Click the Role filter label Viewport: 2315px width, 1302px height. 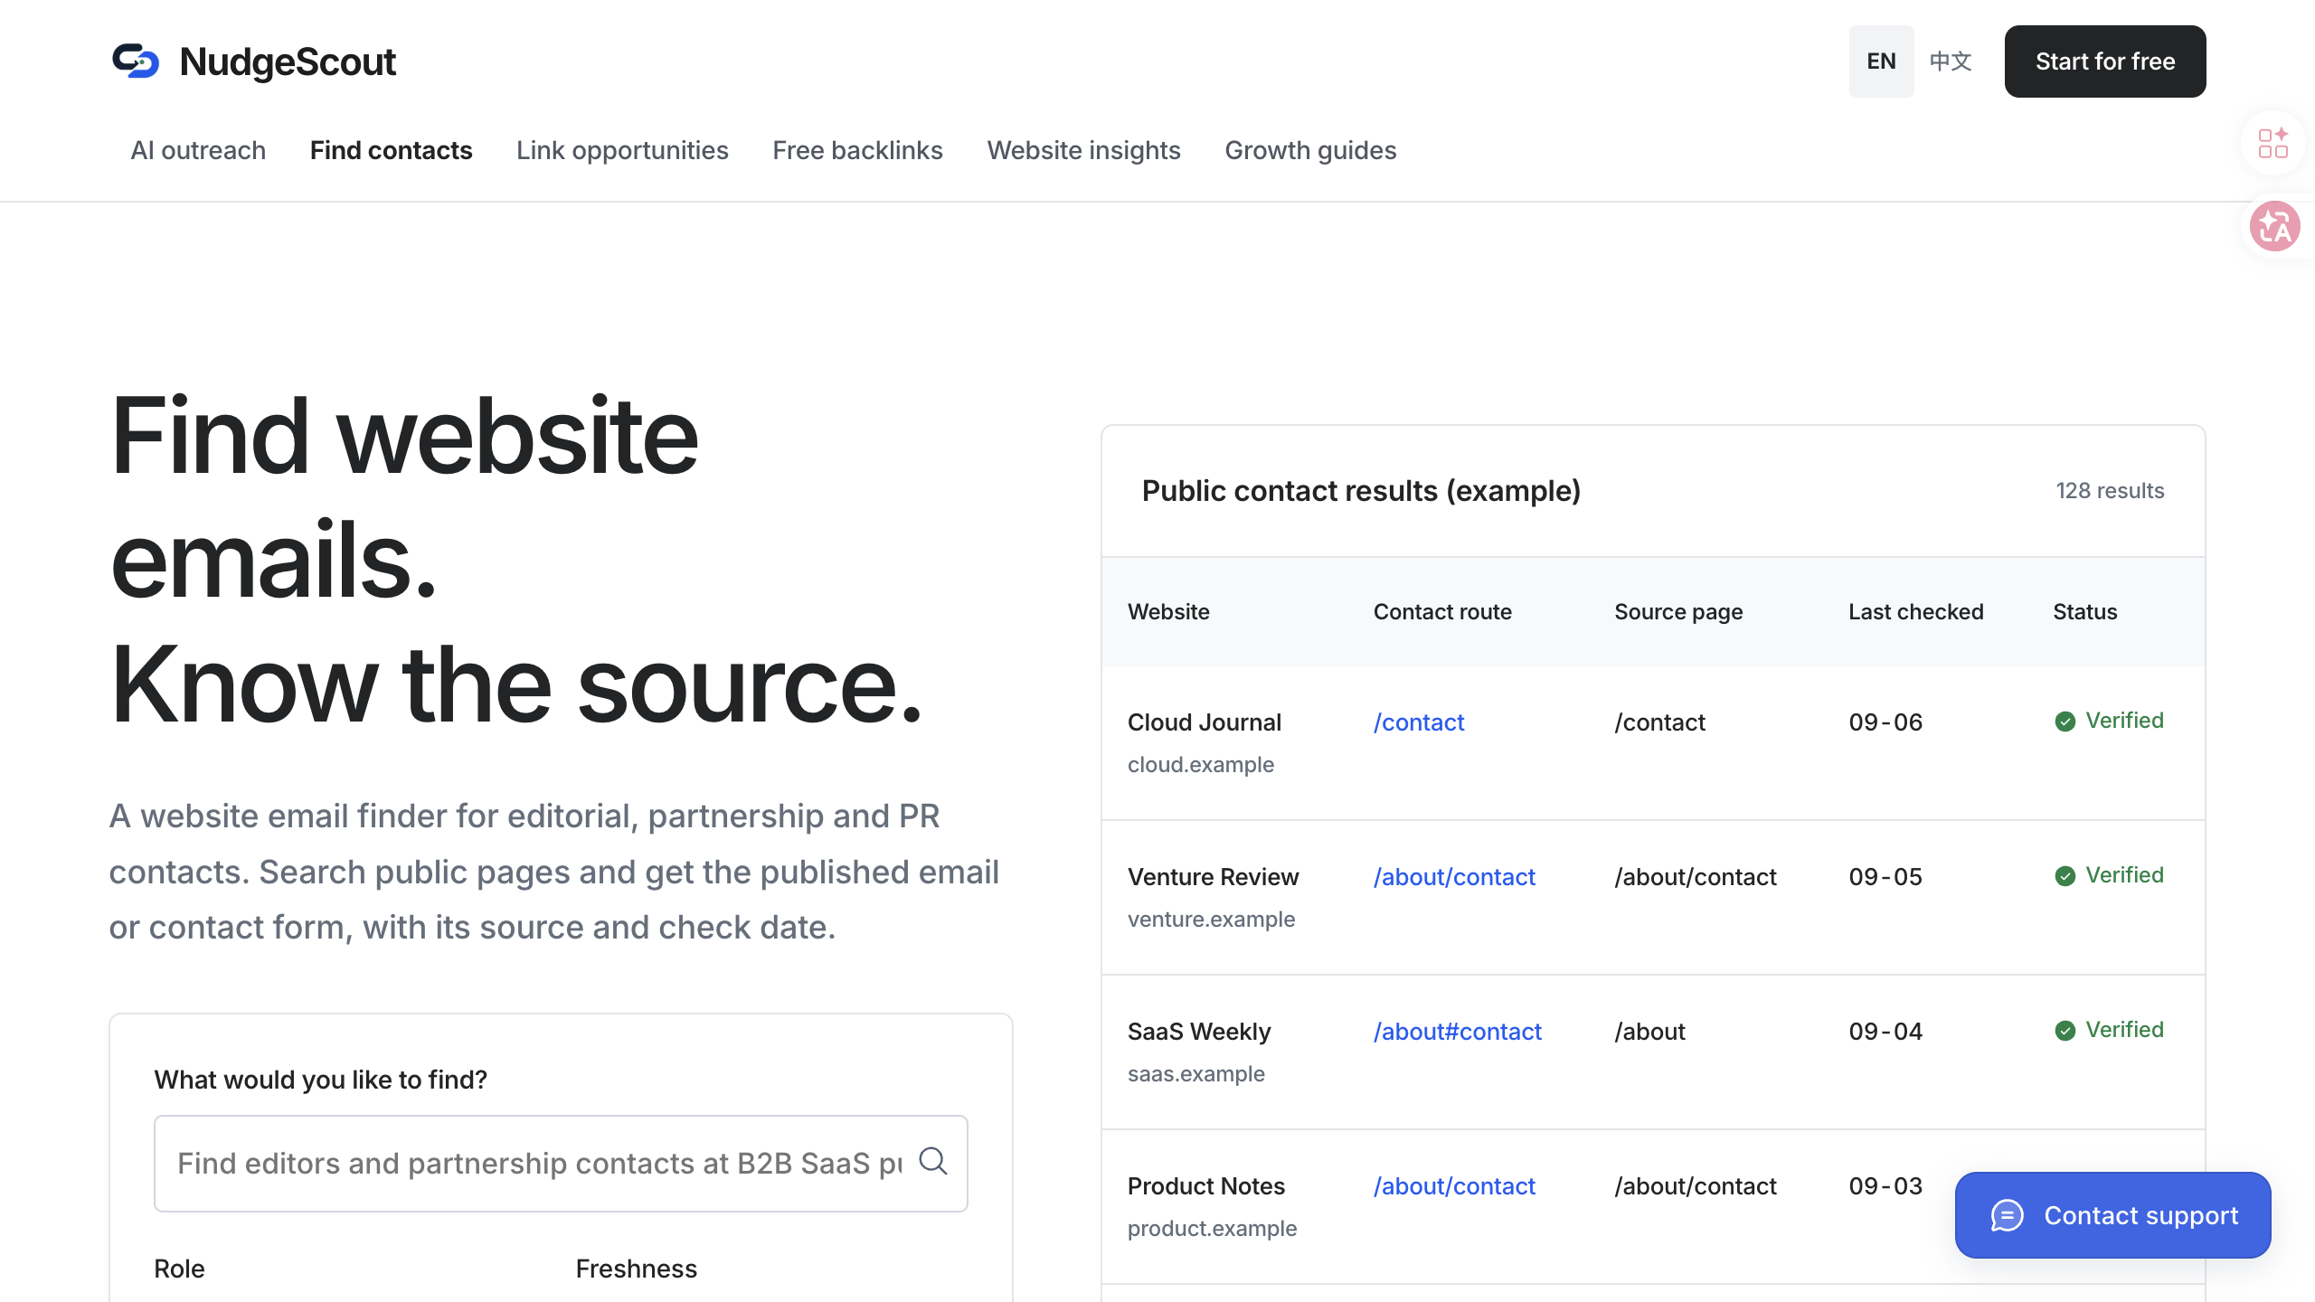[x=179, y=1269]
